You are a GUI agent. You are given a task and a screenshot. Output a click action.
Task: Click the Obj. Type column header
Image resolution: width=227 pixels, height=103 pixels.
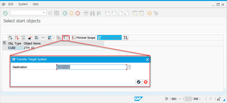[15, 43]
